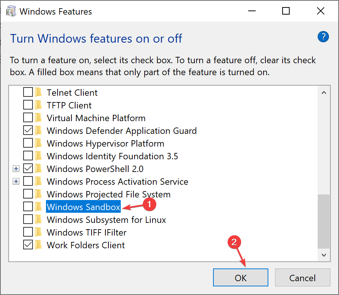Select the Windows Subsystem for Linux label
The image size is (339, 295).
[107, 220]
